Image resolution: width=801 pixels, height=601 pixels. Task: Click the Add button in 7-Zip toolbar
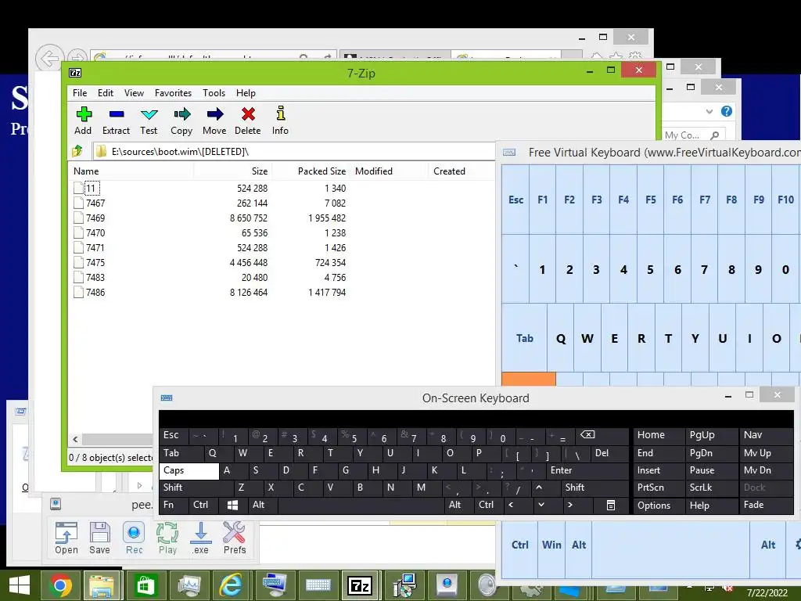(83, 121)
